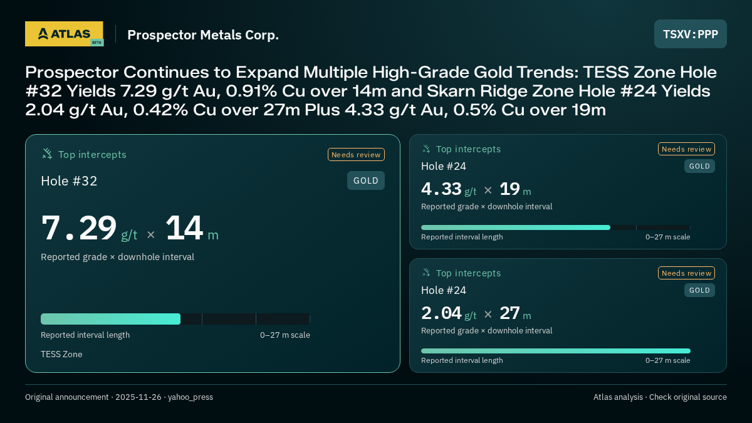The image size is (752, 423).
Task: Click the 14 m interval bar for Hole #32
Action: (175, 319)
